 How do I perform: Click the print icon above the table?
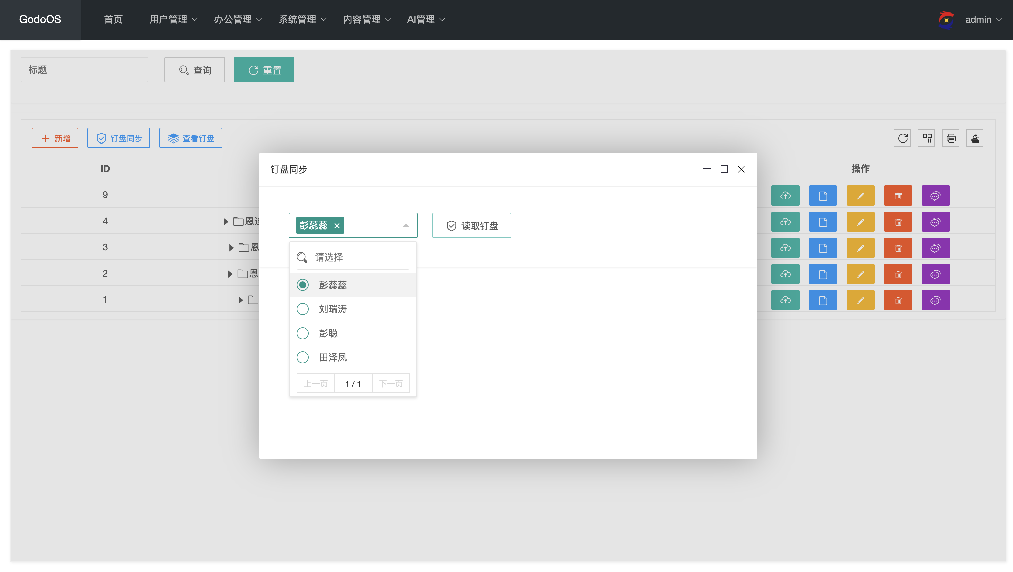click(951, 138)
